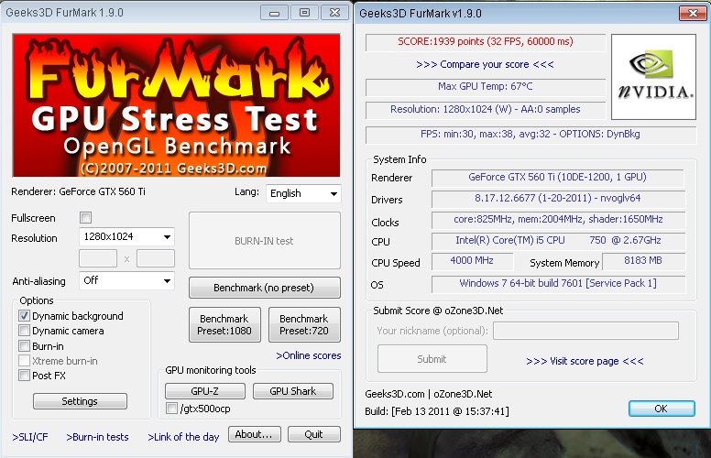Toggle the Fullscreen checkbox
This screenshot has width=711, height=458.
(x=86, y=218)
